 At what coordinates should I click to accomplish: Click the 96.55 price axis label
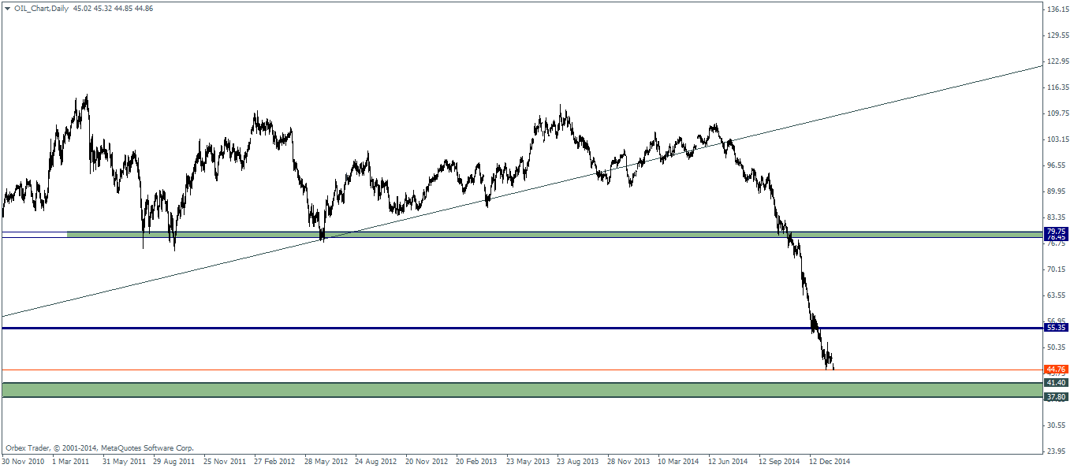1057,165
